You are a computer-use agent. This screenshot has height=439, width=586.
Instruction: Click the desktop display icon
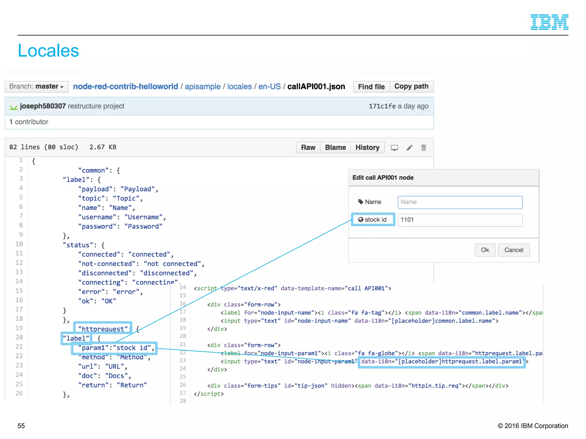click(394, 148)
